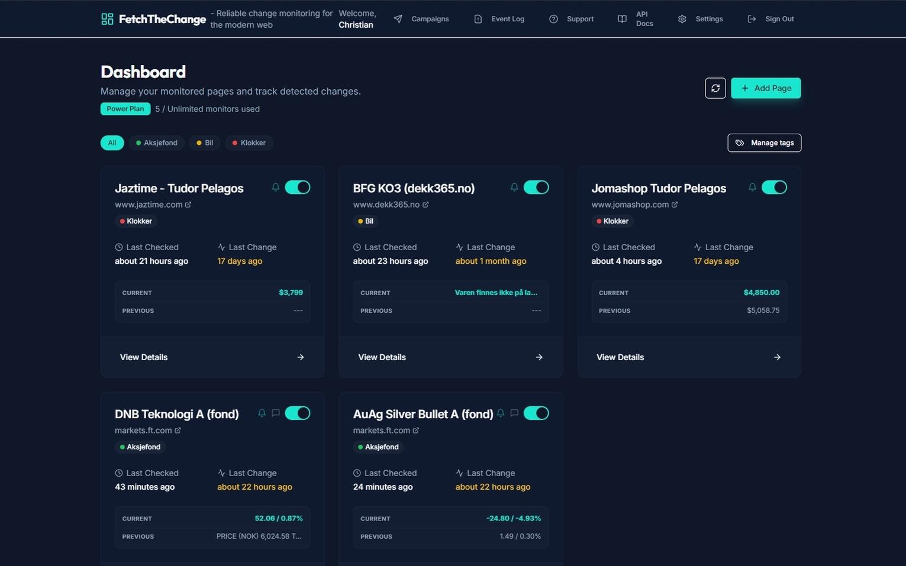Click the Power Plan badge
The height and width of the screenshot is (566, 906).
pyautogui.click(x=125, y=109)
